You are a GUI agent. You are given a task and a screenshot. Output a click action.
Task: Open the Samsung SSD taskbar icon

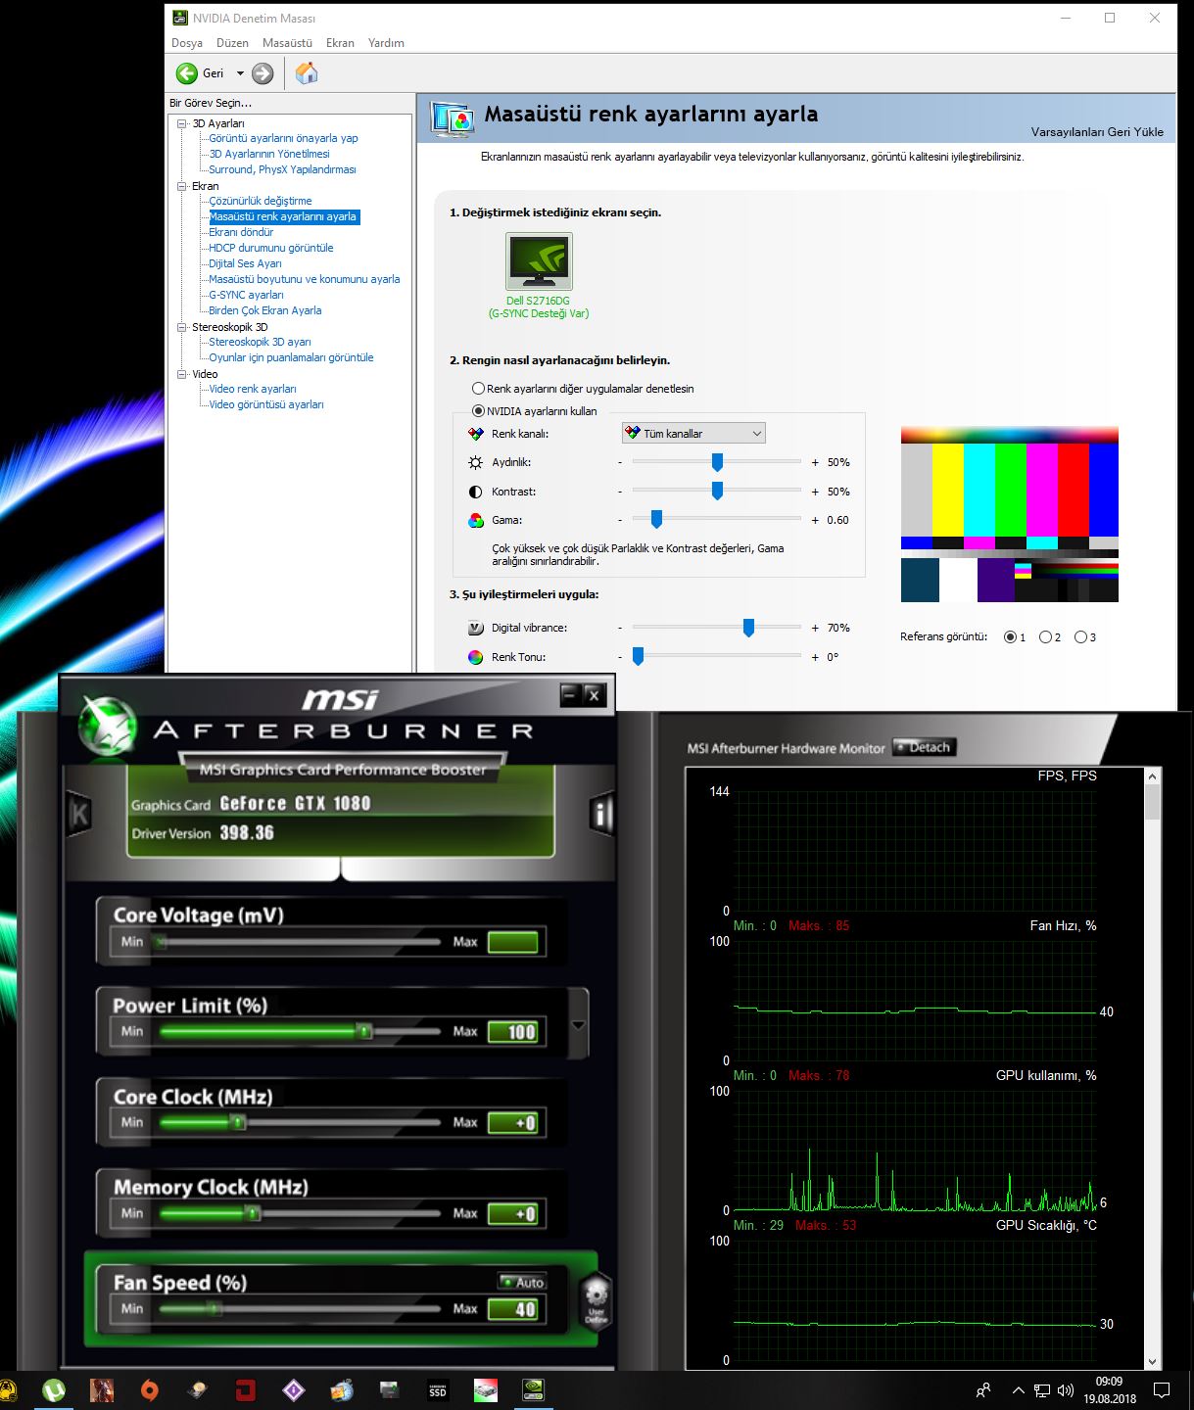click(438, 1390)
